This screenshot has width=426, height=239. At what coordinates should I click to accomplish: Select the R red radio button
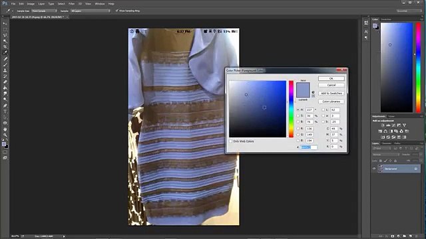298,128
